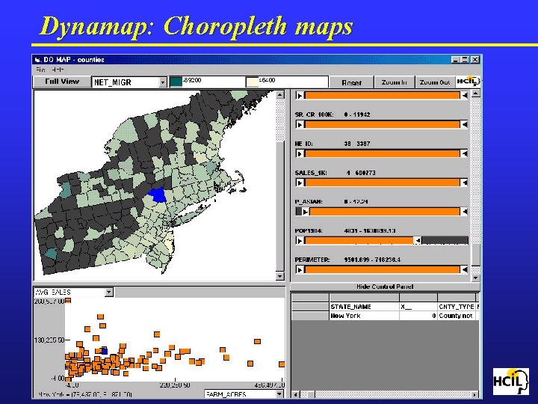Select the blue highlighted scatterplot point
The height and width of the screenshot is (404, 538).
[105, 351]
